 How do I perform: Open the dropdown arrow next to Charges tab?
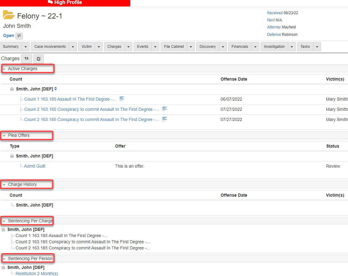[x=128, y=47]
